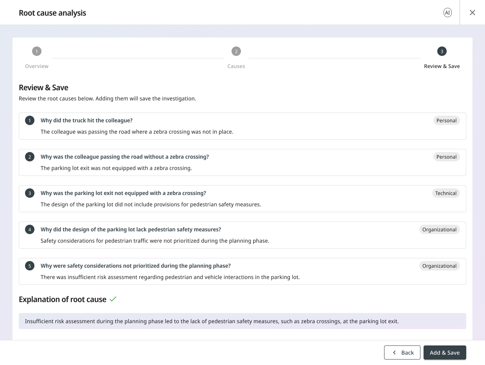Click the Personal tag on question 1
The height and width of the screenshot is (365, 485).
446,120
